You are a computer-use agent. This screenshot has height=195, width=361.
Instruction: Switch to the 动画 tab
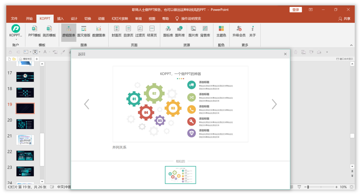pos(101,19)
